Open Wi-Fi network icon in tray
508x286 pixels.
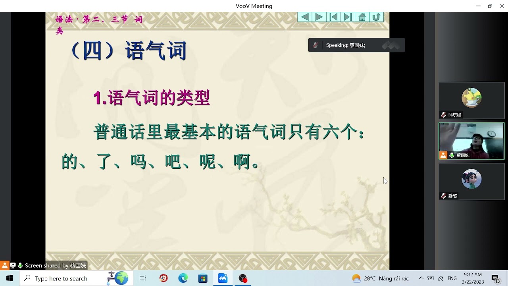441,278
